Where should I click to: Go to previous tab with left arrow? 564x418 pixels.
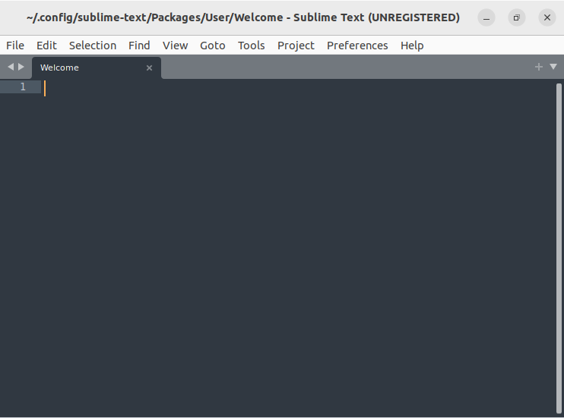click(x=11, y=67)
